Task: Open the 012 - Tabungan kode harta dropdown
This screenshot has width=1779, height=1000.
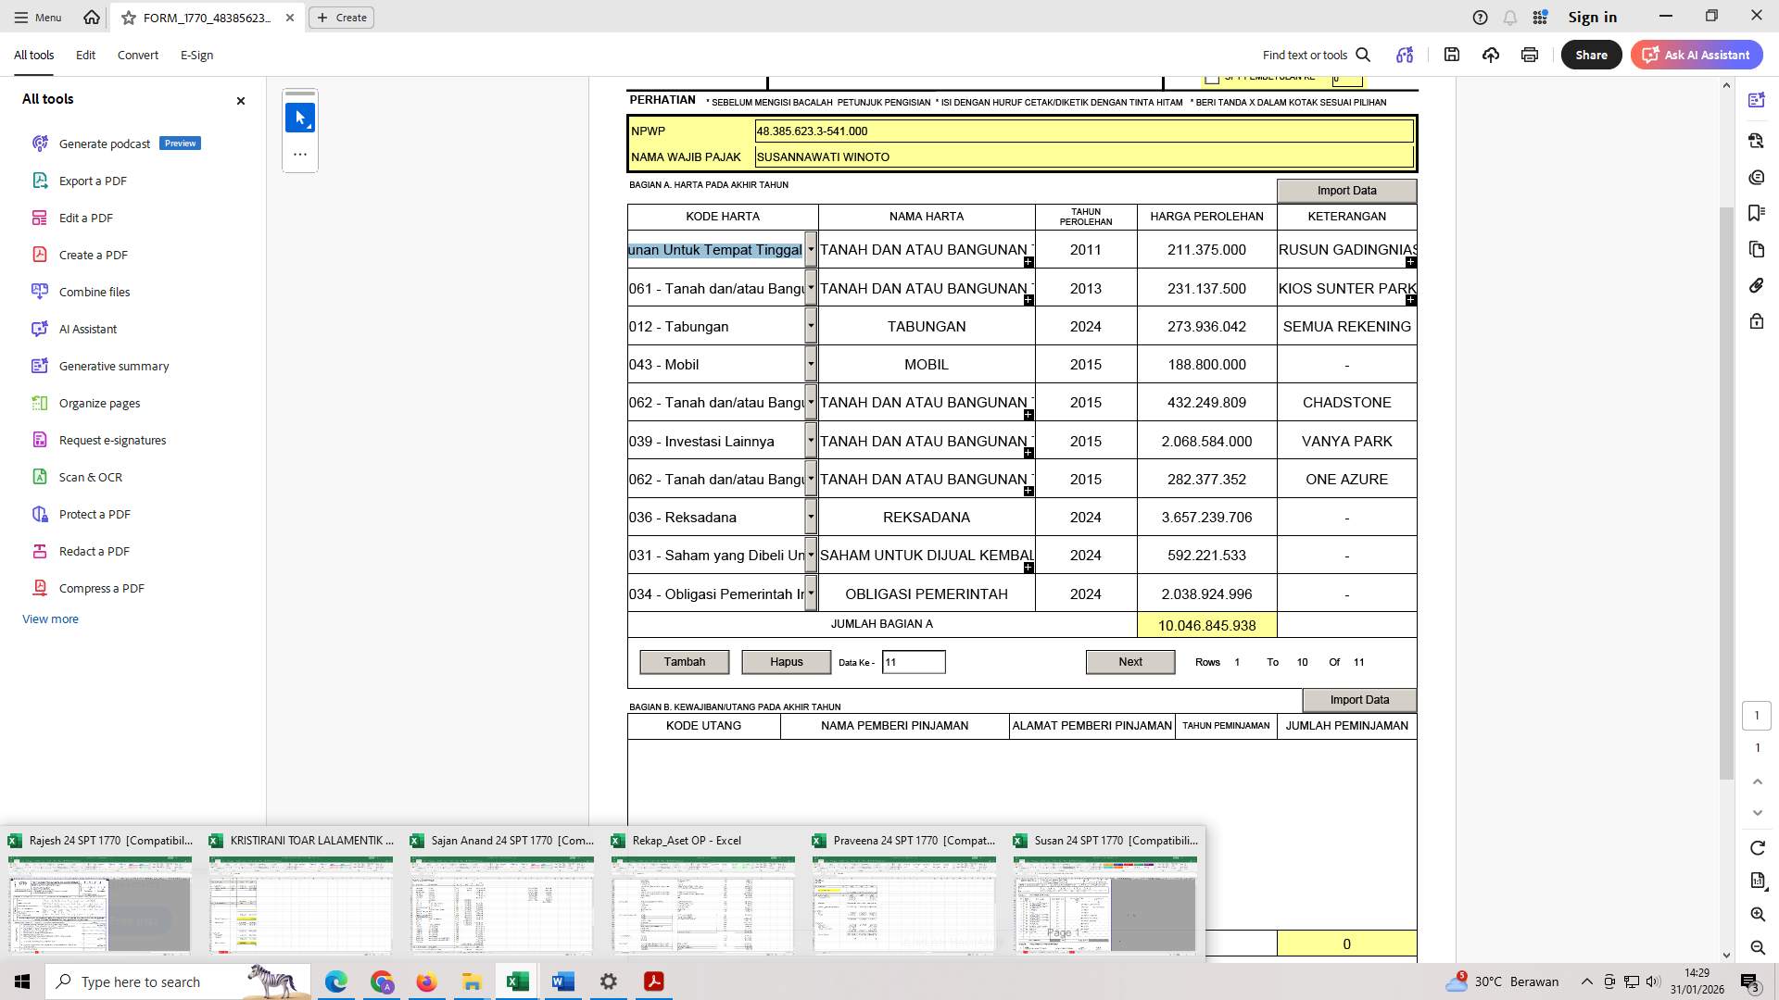Action: coord(811,326)
